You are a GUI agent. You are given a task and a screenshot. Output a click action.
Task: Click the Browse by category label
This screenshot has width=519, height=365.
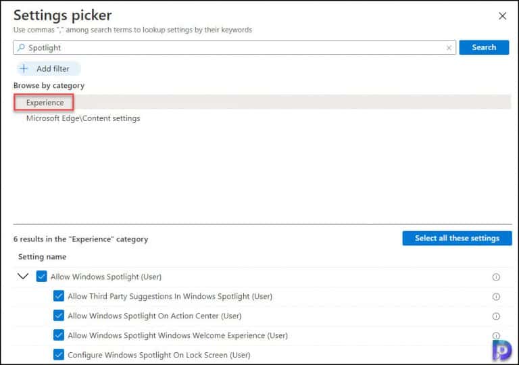coord(49,85)
